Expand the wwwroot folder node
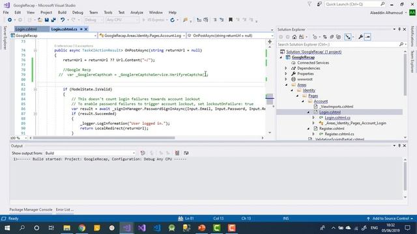This screenshot has width=417, height=234. [x=286, y=79]
